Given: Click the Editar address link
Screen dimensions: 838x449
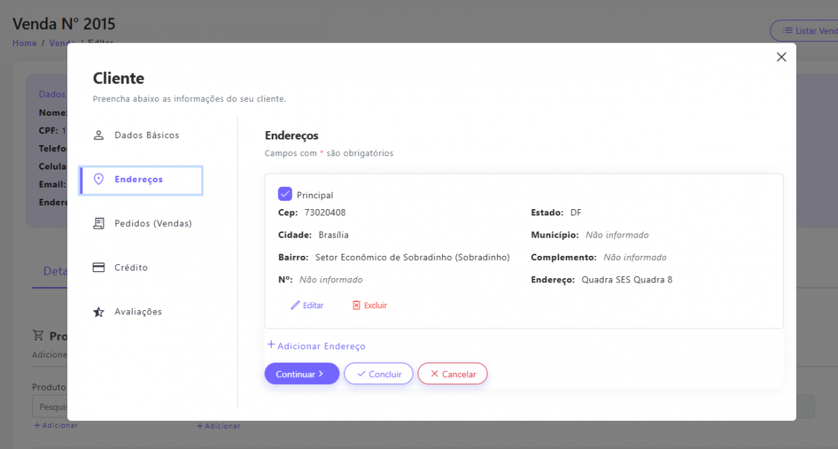Looking at the screenshot, I should click(x=313, y=305).
